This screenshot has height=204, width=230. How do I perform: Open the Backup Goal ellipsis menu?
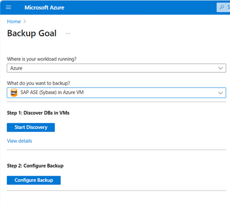pyautogui.click(x=68, y=33)
